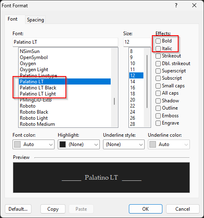
Task: Click the Underline color gray swatch
Action: 153,144
